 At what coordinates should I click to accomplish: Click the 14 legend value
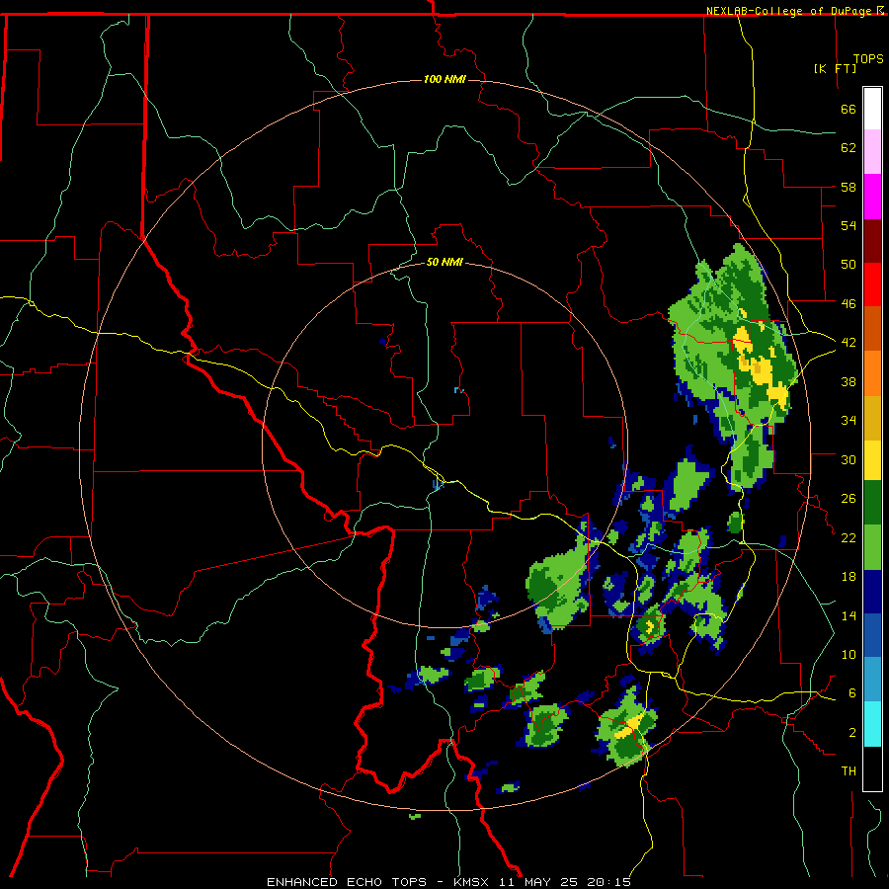tap(849, 615)
